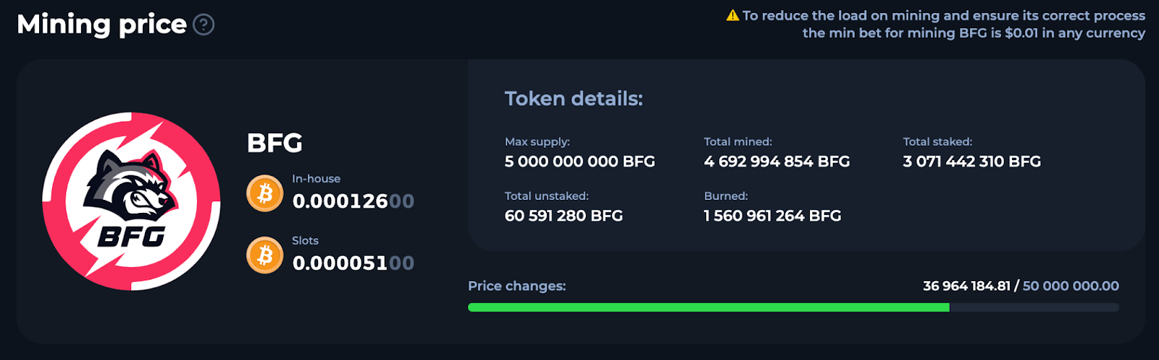
Task: Click the Burned value 1 560 961 264 BFG
Action: coord(772,216)
